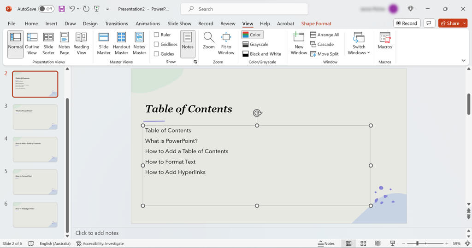Open the Macros dialog
Screen dimensions: 472x248
(385, 41)
